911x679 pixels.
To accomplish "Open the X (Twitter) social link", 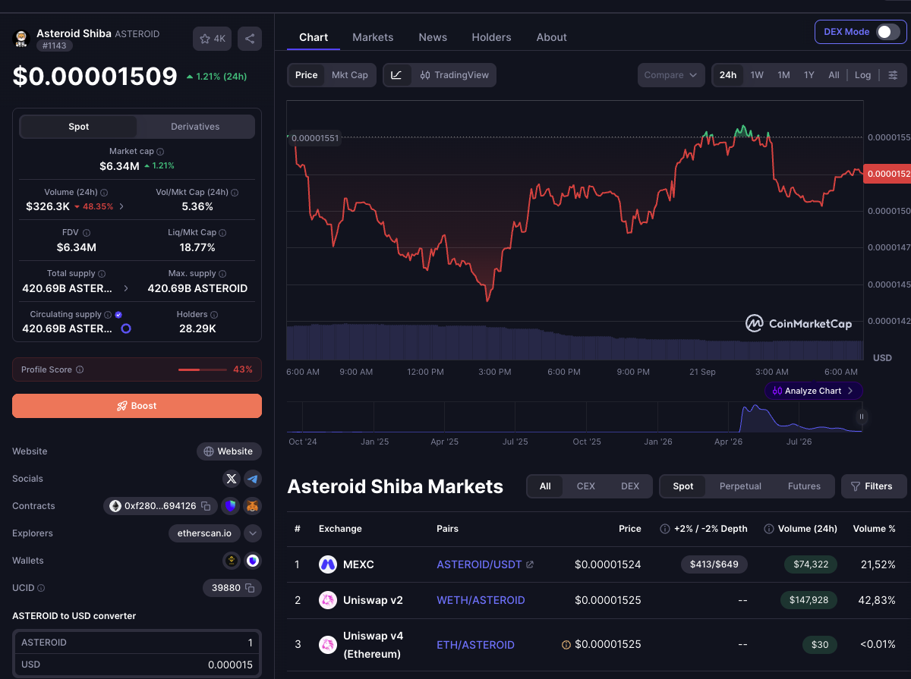I will point(232,479).
